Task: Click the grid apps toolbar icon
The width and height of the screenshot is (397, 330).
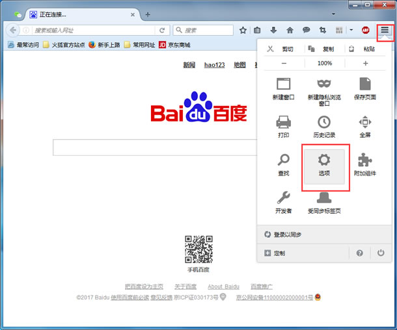Action: (339, 31)
